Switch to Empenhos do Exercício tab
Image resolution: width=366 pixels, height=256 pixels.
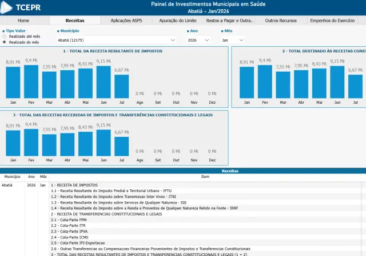click(332, 21)
